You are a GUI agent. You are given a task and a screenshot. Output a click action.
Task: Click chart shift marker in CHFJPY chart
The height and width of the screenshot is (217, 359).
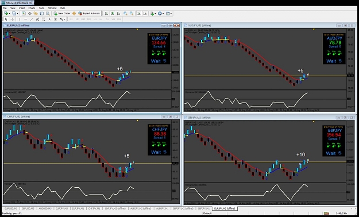click(x=137, y=120)
